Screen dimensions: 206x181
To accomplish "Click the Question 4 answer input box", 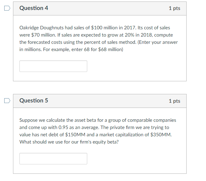I will point(53,66).
